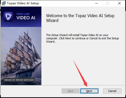Click the "The Setup Wizard will install" paragraph
This screenshot has height=98, width=126.
point(82,38)
